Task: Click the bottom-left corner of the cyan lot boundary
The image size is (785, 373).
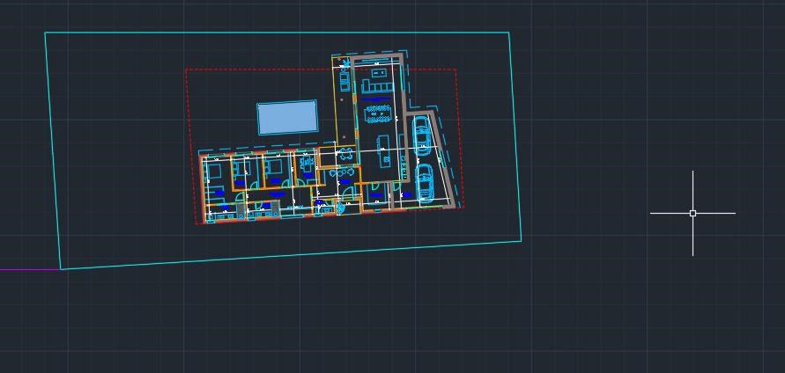Action: click(61, 268)
